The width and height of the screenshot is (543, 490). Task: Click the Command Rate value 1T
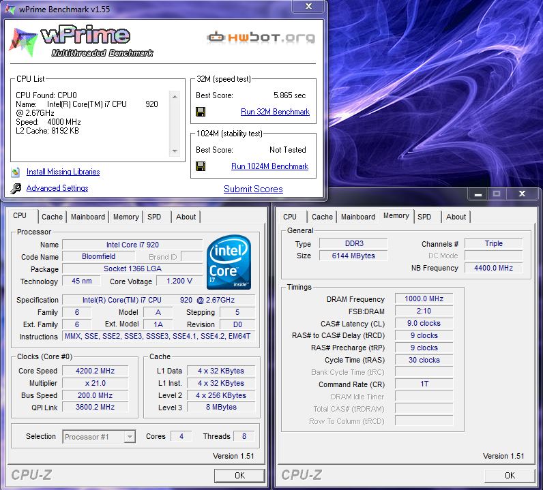coord(424,384)
